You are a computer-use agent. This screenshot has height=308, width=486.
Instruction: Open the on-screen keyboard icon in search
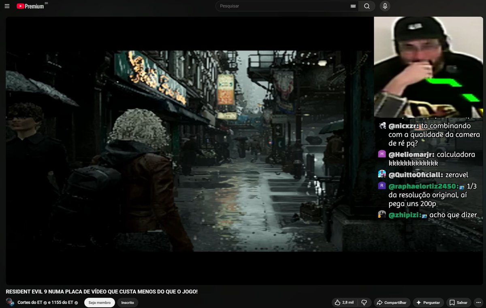(353, 6)
